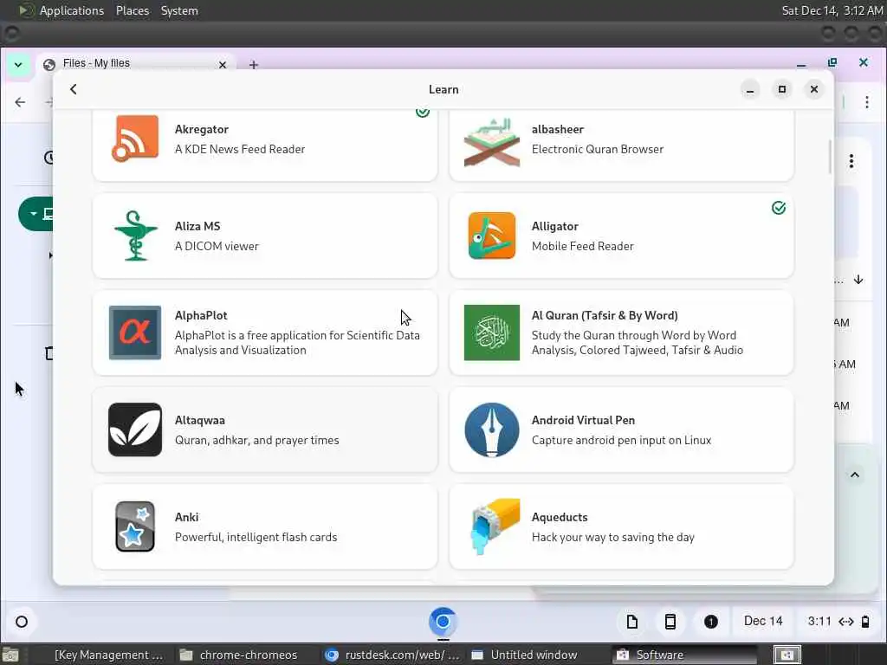Click installed checkmark on Alligator card
The image size is (887, 665).
779,208
